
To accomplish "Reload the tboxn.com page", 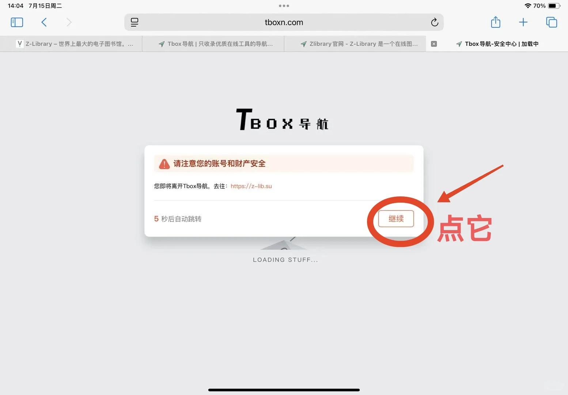I will (x=434, y=22).
